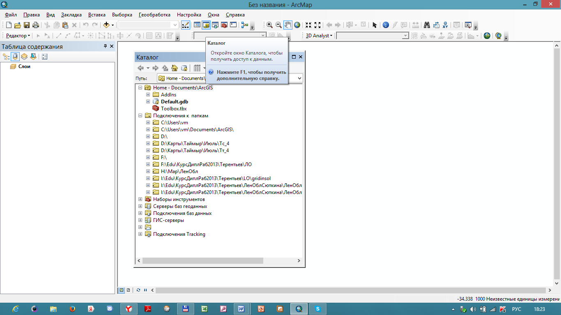Image resolution: width=561 pixels, height=315 pixels.
Task: Launch ModelBuilder window icon
Action: pos(245,25)
